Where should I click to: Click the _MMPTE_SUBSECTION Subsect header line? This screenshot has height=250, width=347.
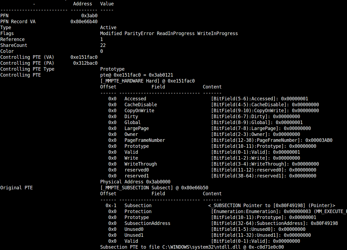click(154, 188)
